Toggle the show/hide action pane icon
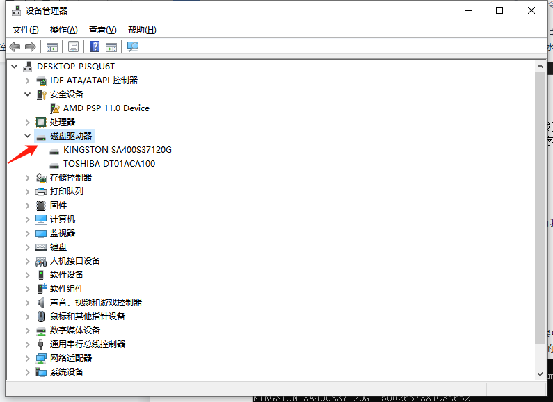The height and width of the screenshot is (402, 553). coord(111,47)
